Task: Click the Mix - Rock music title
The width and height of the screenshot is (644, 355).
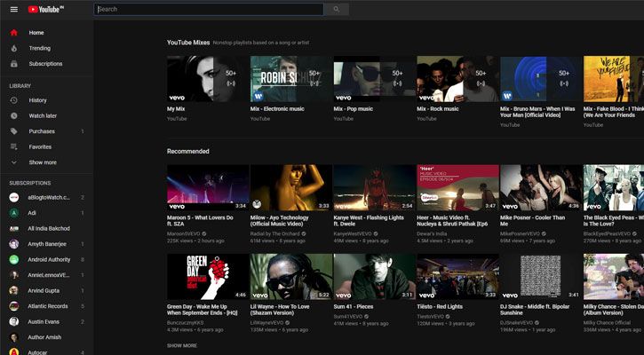Action: (438, 109)
